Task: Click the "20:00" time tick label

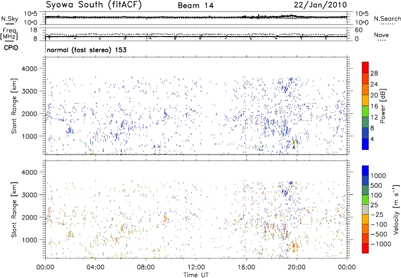Action: (x=297, y=267)
